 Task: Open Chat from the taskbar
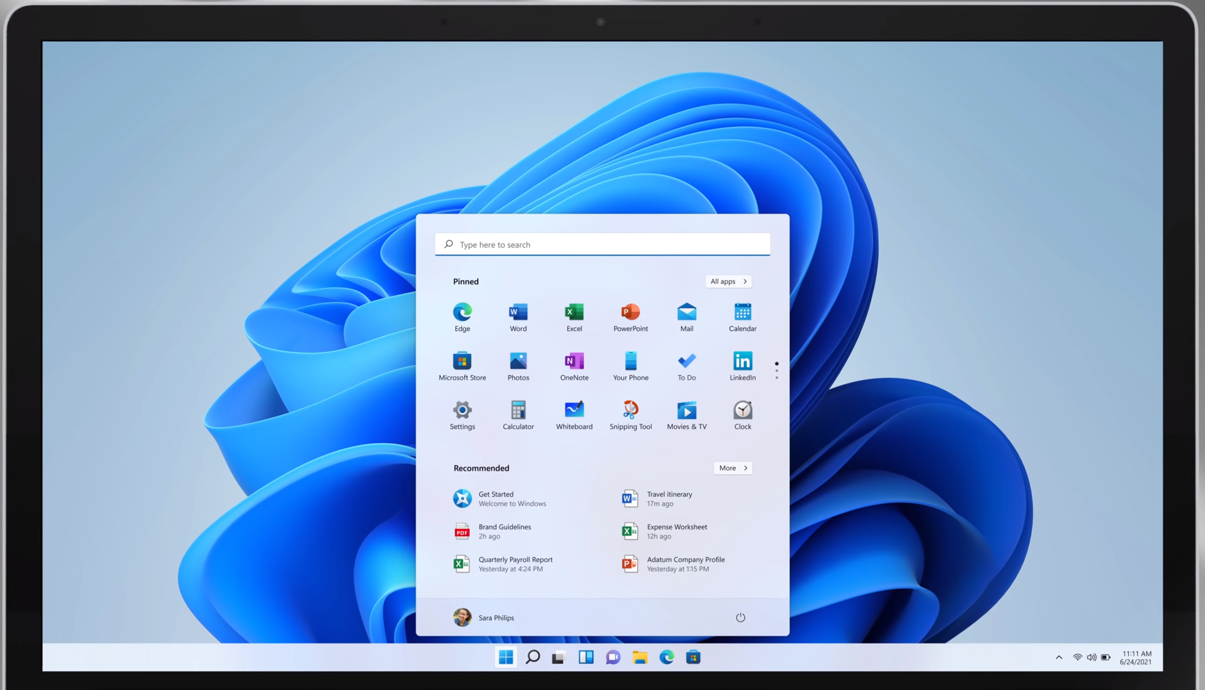(613, 657)
